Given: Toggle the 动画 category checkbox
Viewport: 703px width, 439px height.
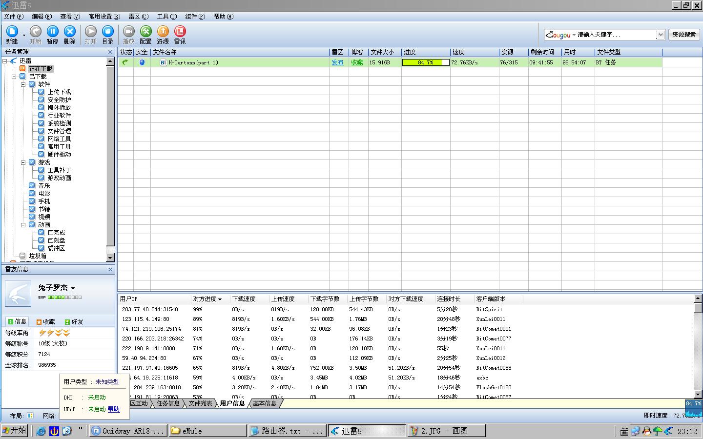Looking at the screenshot, I should pos(32,225).
